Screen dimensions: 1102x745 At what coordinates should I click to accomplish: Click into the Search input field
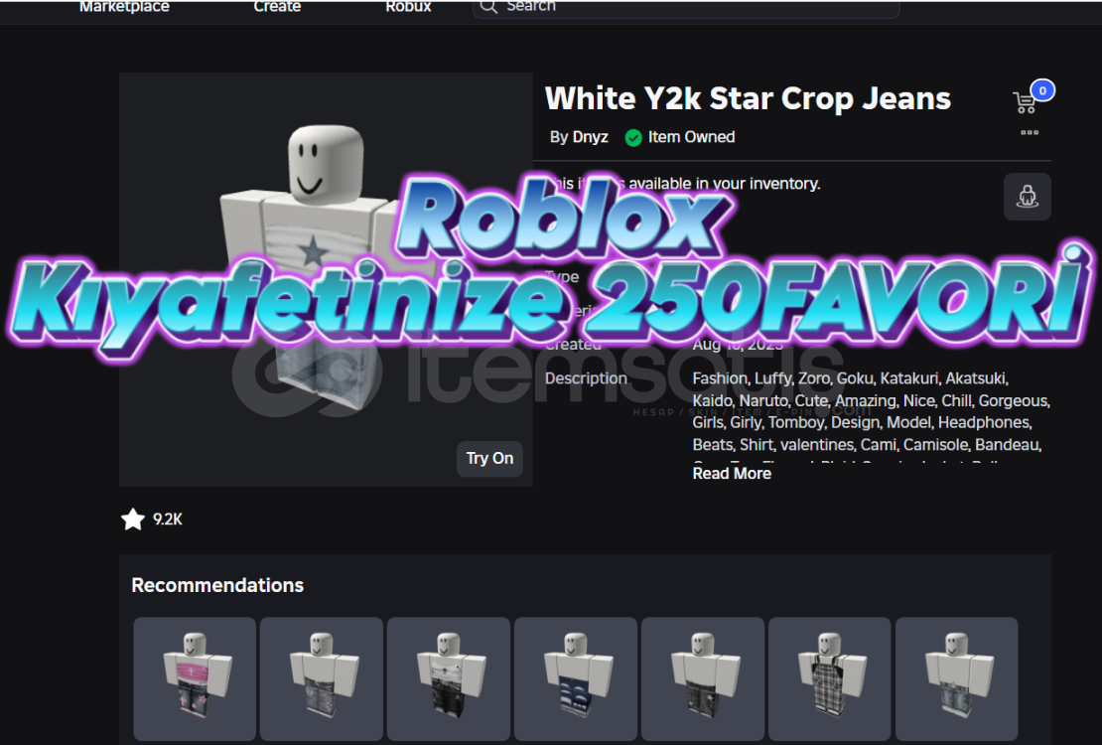686,7
